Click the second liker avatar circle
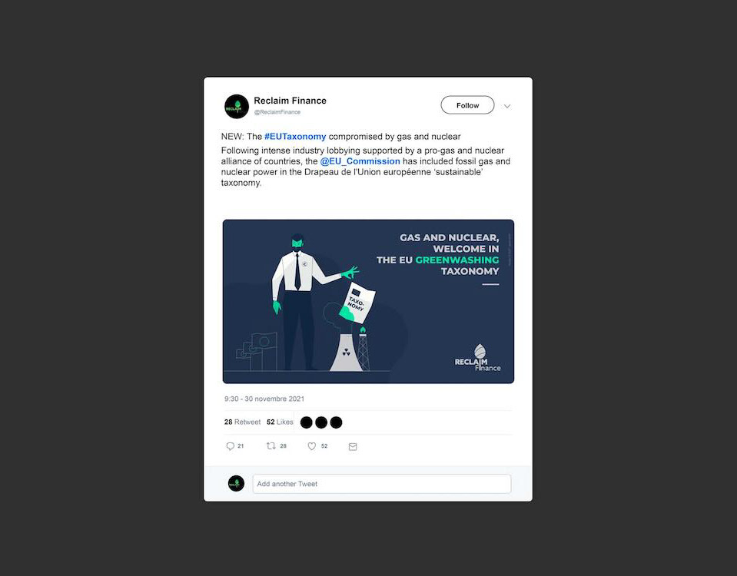 (321, 422)
